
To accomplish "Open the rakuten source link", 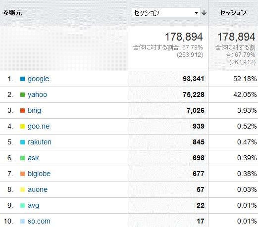I will 40,142.
